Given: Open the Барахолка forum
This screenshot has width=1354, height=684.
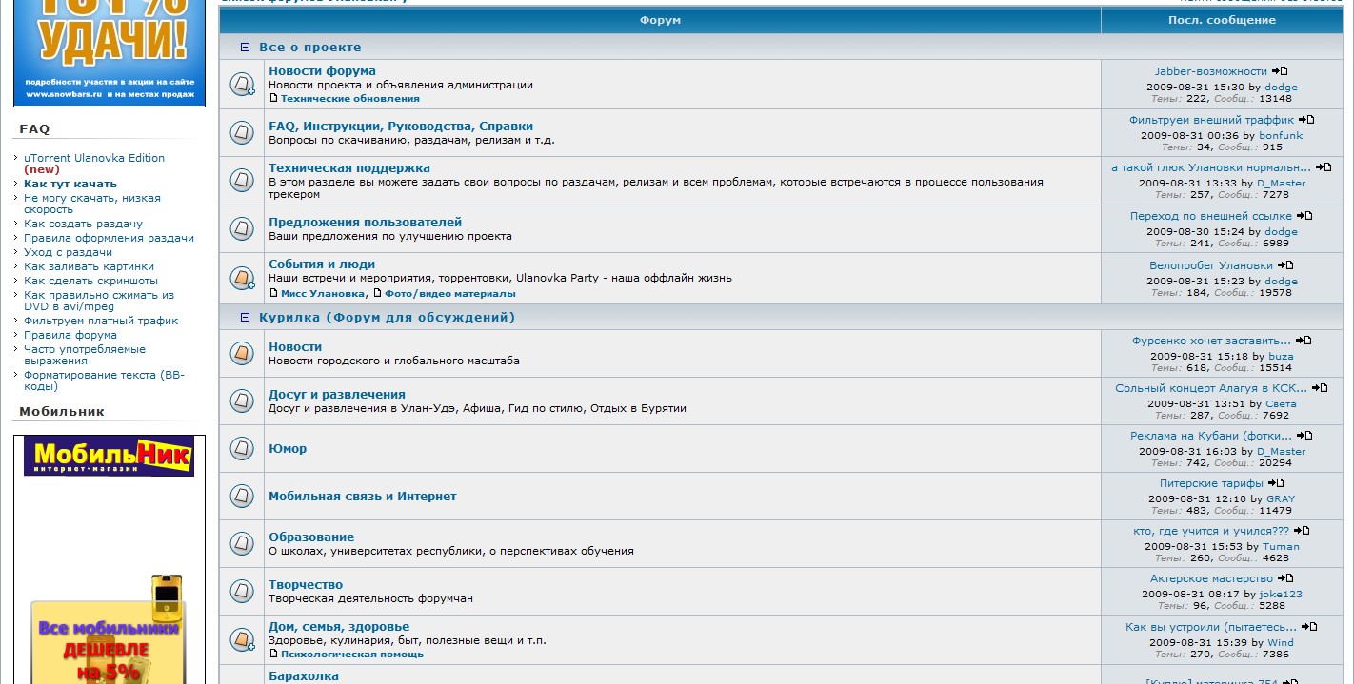Looking at the screenshot, I should pos(304,676).
